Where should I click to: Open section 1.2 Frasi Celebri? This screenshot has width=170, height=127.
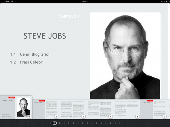point(27,62)
